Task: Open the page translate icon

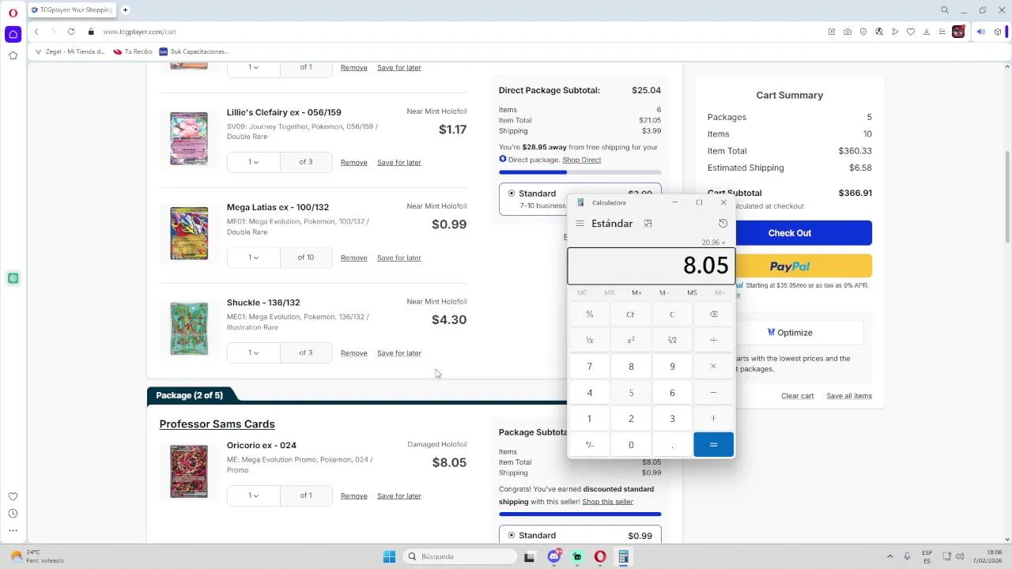Action: 879,32
